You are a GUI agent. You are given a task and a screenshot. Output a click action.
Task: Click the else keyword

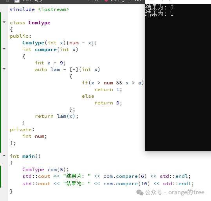click(88, 96)
